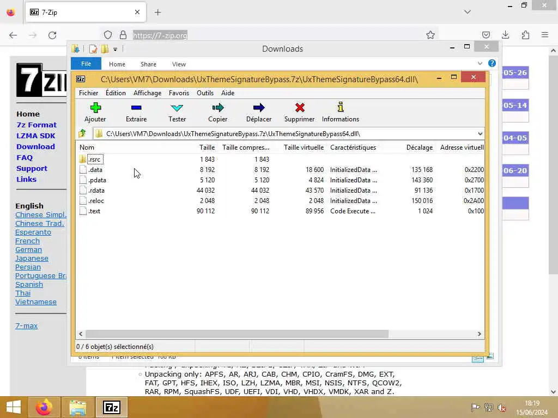Click the Action Center flag icon
558x418 pixels.
coord(475,407)
